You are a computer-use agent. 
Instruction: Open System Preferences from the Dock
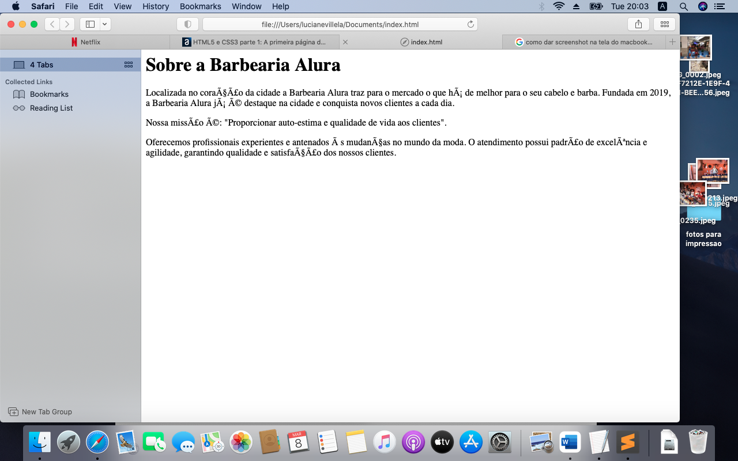tap(500, 443)
